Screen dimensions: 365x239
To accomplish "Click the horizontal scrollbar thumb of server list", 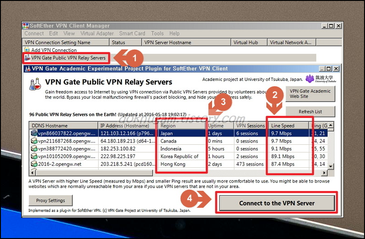I will (94, 173).
